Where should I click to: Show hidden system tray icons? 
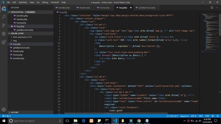pyautogui.click(x=184, y=121)
